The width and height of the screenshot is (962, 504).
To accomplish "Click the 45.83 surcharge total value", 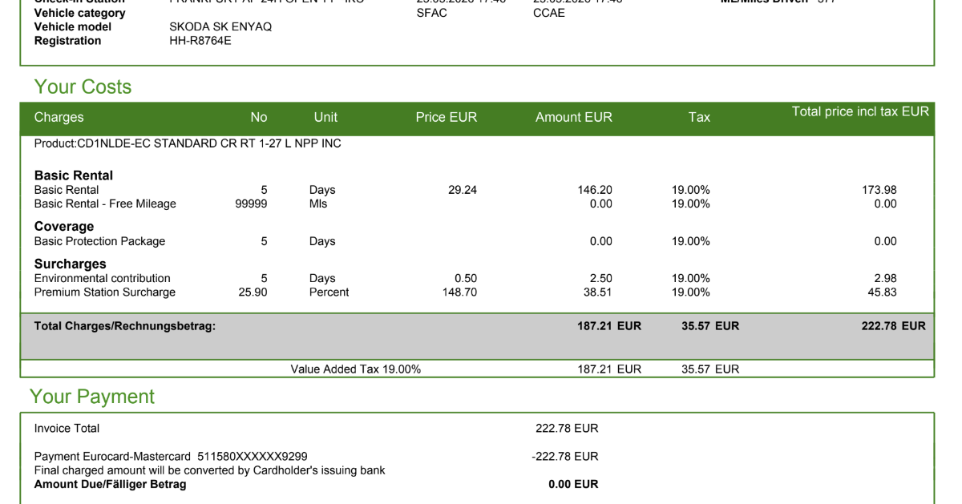I will 883,292.
